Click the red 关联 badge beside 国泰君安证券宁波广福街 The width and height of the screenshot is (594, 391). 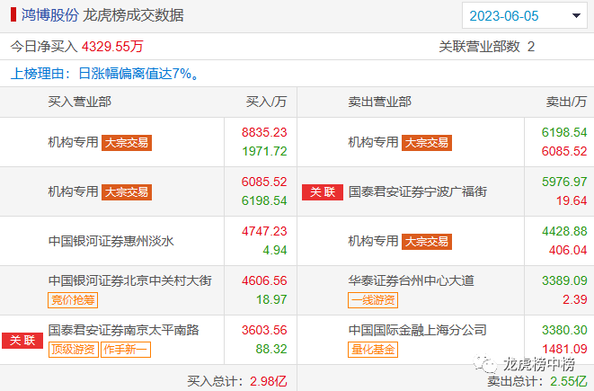click(x=322, y=191)
